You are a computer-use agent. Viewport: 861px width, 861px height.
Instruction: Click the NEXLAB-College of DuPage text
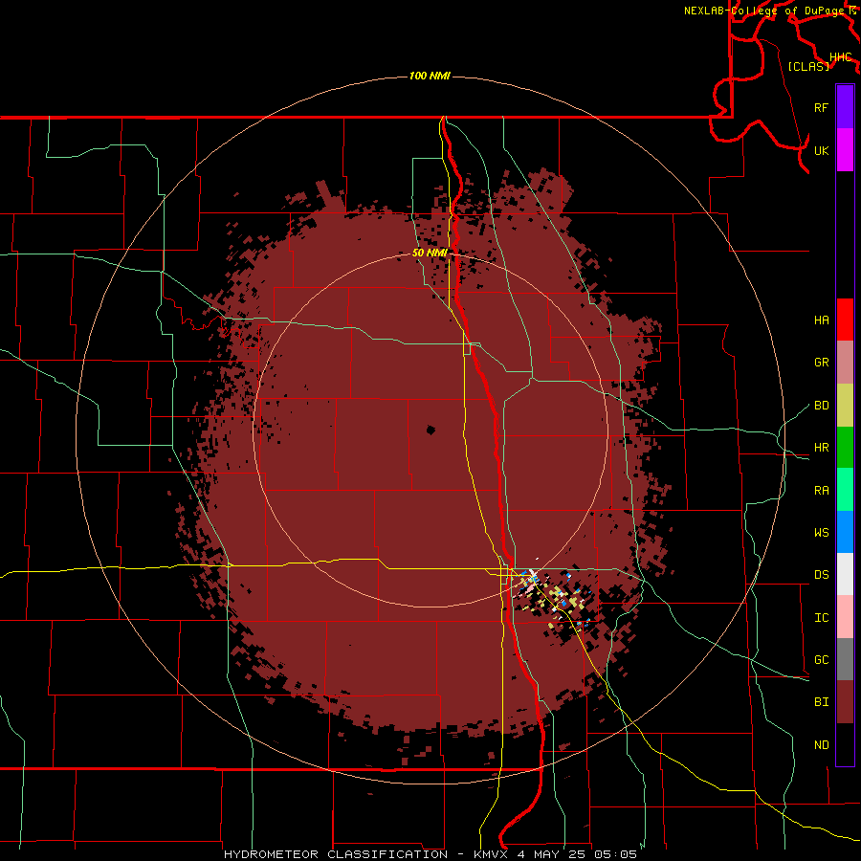coord(764,11)
